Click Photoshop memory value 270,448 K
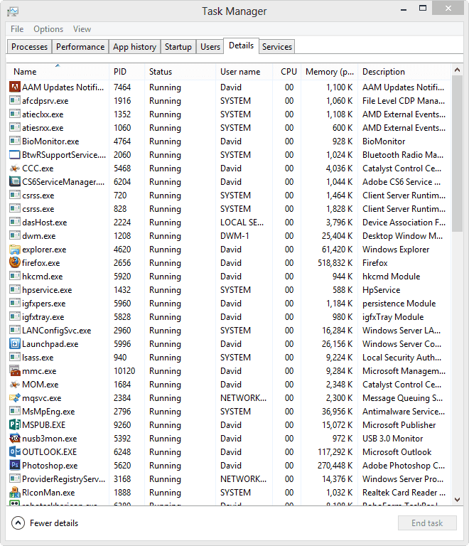 tap(335, 466)
